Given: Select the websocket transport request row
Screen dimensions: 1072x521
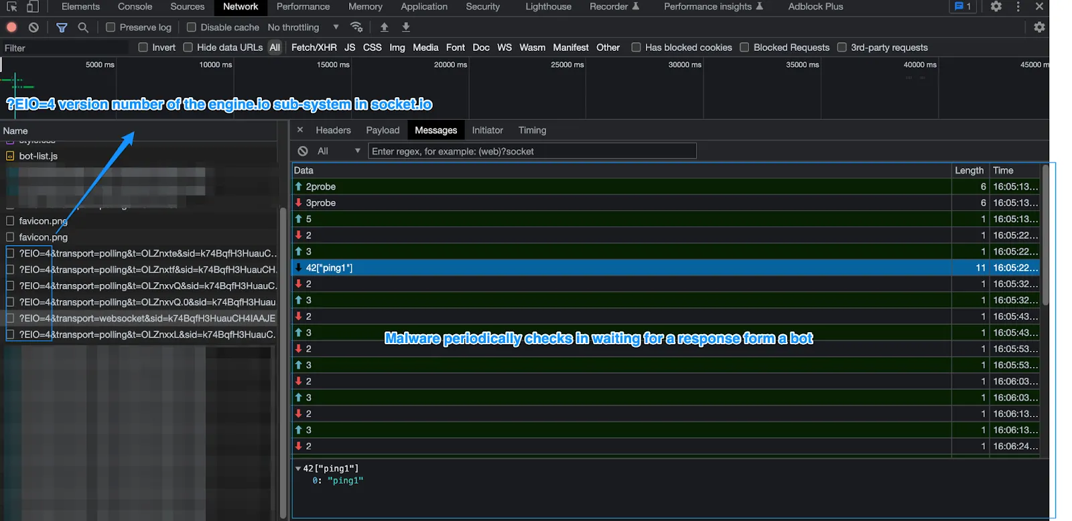Looking at the screenshot, I should pos(147,319).
